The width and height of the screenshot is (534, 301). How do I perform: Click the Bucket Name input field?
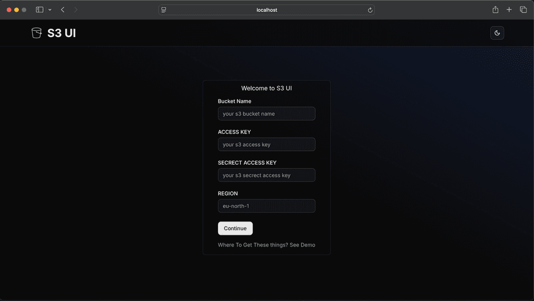point(267,114)
